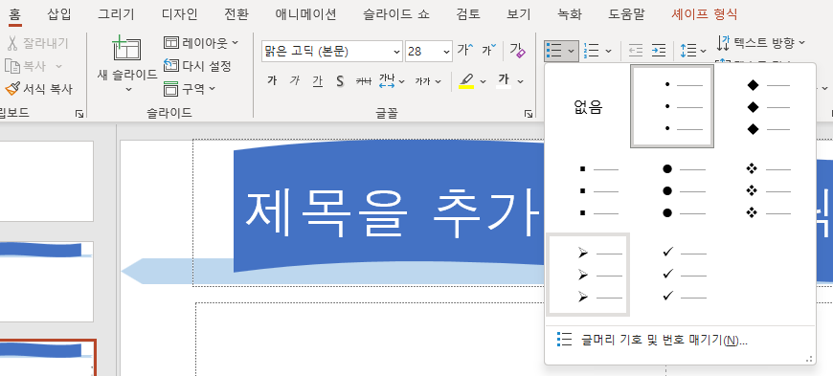Toggle bold 가 formatting
The image size is (833, 376).
coord(272,80)
